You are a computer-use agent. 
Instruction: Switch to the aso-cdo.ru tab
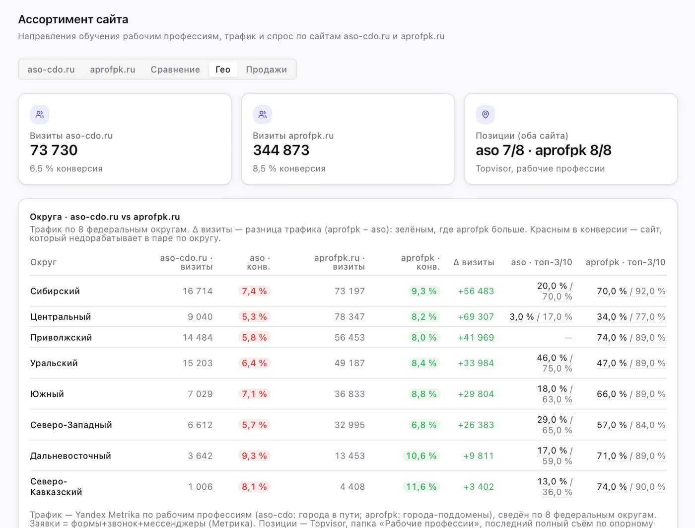[51, 70]
